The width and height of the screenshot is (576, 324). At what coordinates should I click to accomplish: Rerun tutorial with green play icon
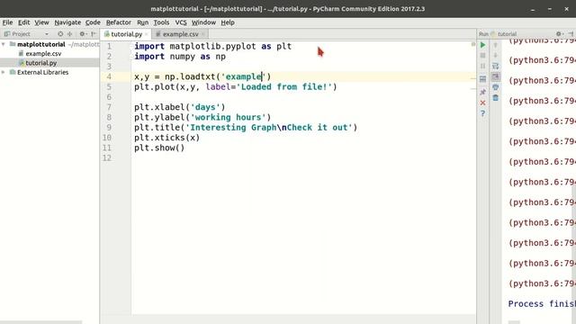(482, 45)
